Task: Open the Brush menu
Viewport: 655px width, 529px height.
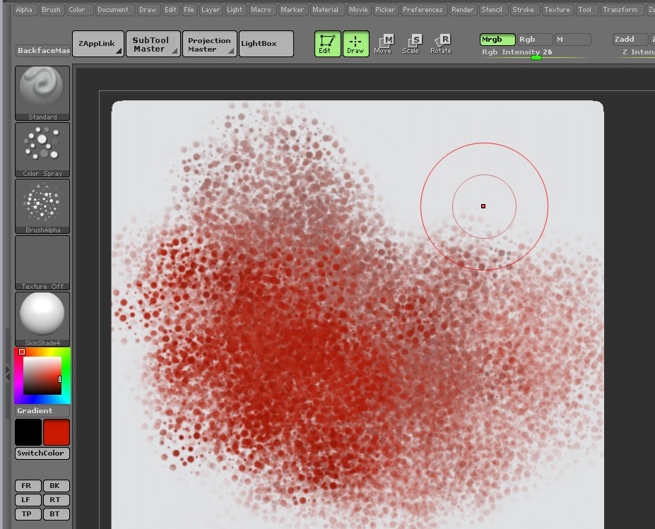Action: [51, 10]
